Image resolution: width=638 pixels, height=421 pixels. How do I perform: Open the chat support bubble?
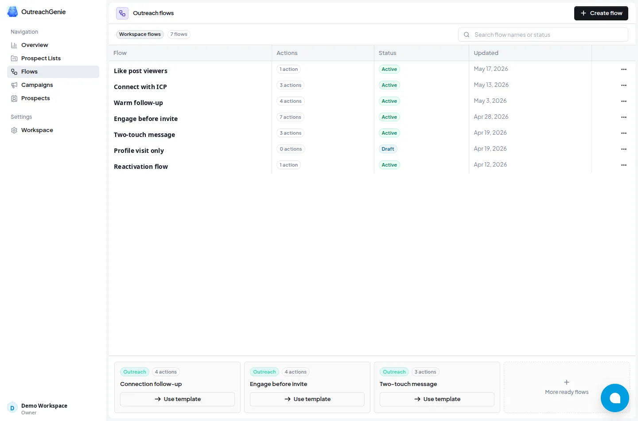tap(615, 398)
